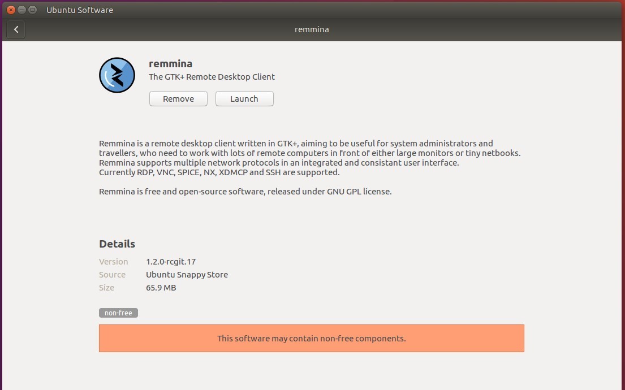The image size is (625, 390).
Task: Click the 65.9 MB size value
Action: click(x=161, y=288)
